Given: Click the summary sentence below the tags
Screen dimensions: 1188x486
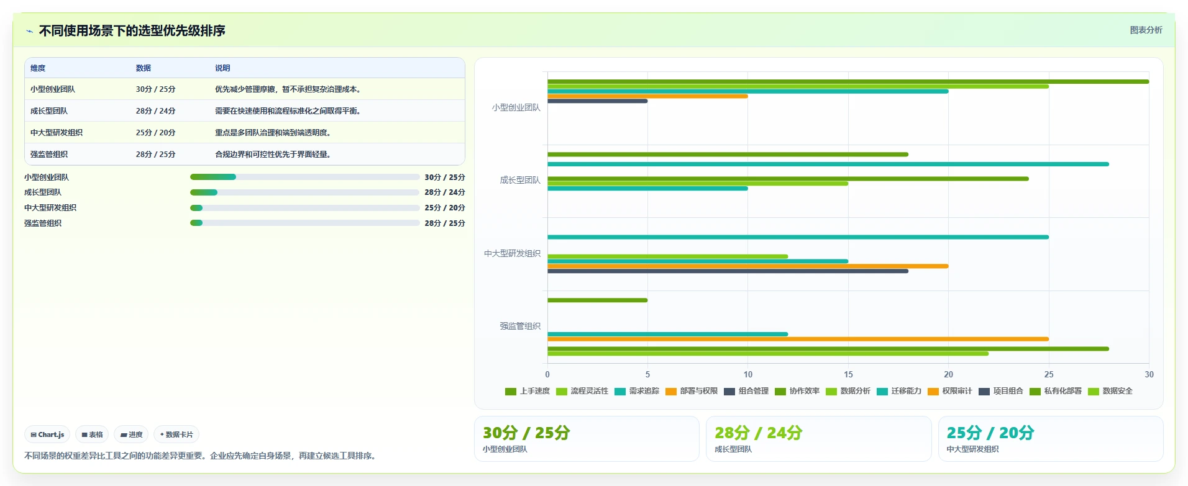Looking at the screenshot, I should 201,456.
